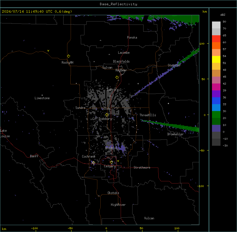Select the Lake Louise label
Viewport: 237px width, 232px height.
point(5,133)
